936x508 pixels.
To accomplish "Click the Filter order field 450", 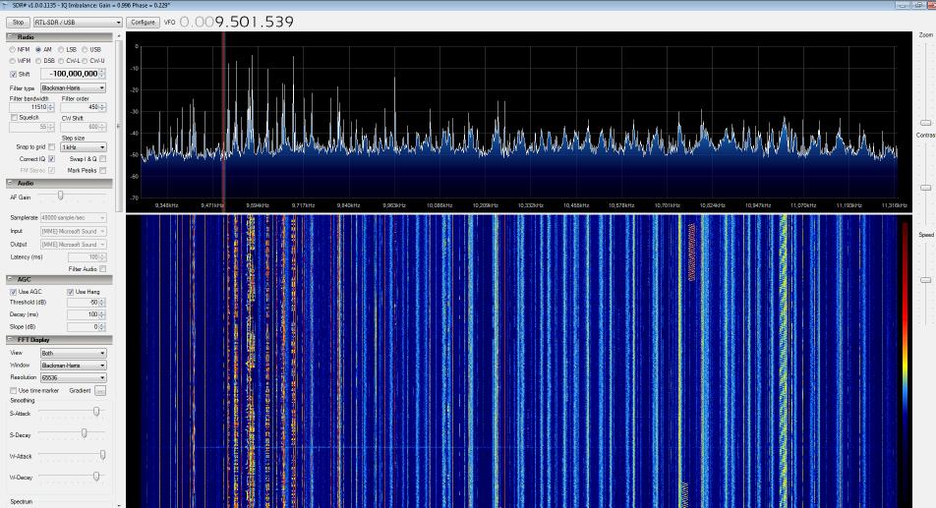I will pos(83,107).
